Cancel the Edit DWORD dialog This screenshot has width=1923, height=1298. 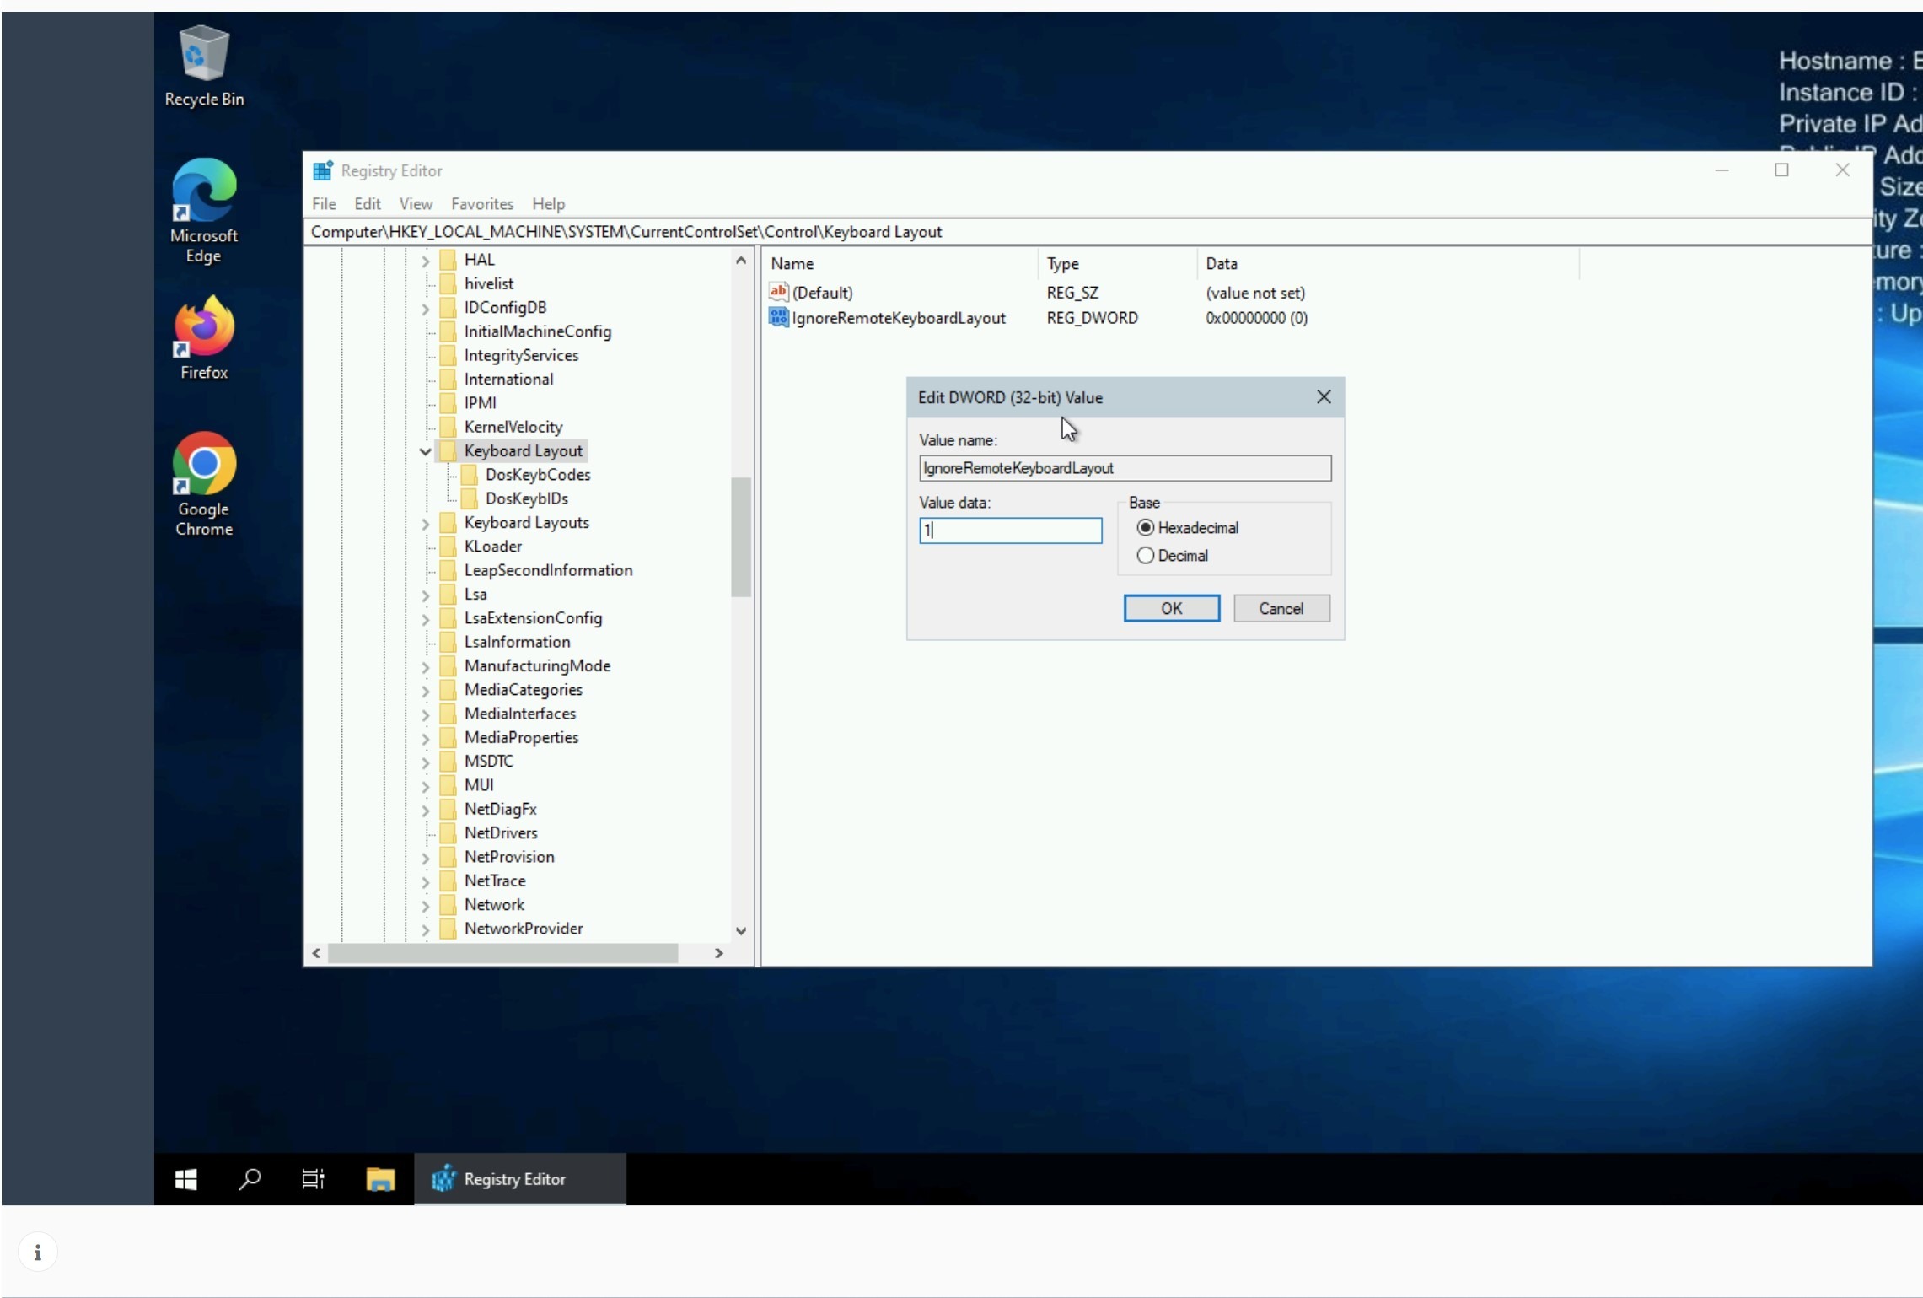1281,608
